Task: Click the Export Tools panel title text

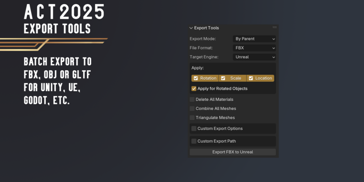Action: coord(207,28)
